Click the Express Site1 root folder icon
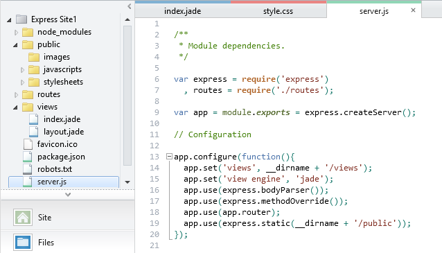 coord(21,19)
